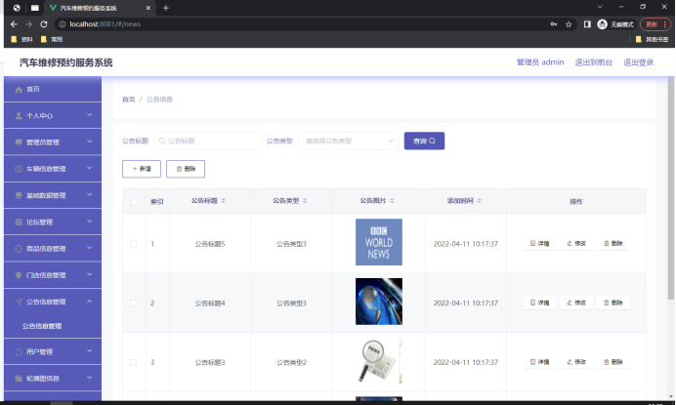The image size is (676, 405).
Task: Expand the 商品信息管理 menu chevron
Action: click(x=89, y=248)
